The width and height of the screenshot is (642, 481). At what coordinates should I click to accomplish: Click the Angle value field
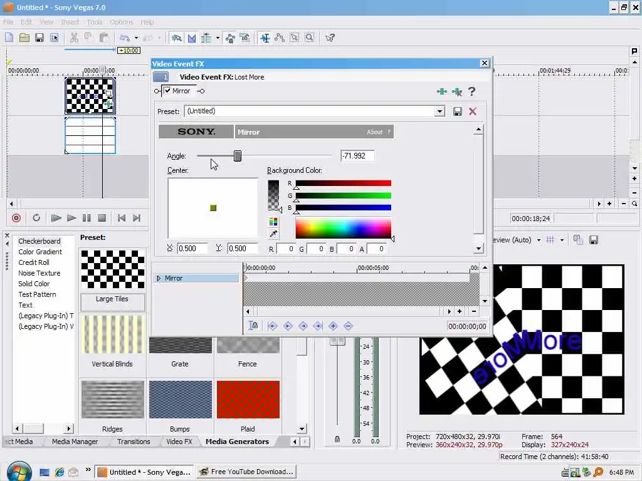(x=357, y=156)
